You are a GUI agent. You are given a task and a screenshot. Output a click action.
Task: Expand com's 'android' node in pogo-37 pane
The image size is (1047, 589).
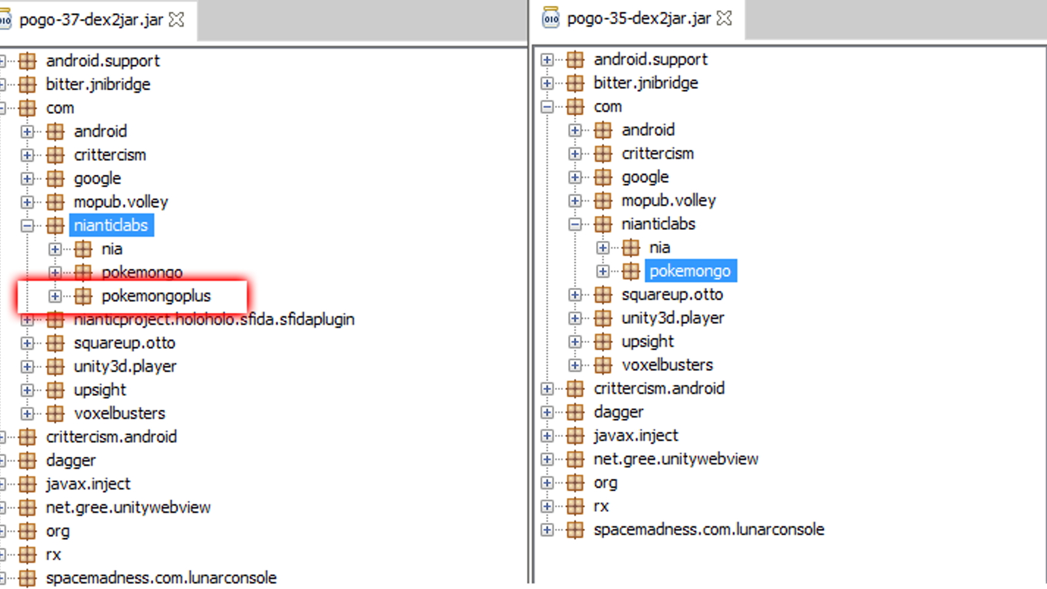tap(27, 132)
